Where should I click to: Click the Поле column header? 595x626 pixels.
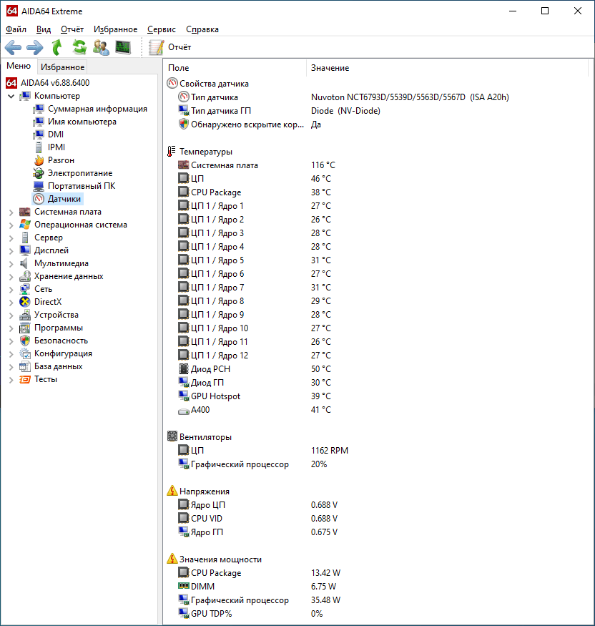point(235,68)
